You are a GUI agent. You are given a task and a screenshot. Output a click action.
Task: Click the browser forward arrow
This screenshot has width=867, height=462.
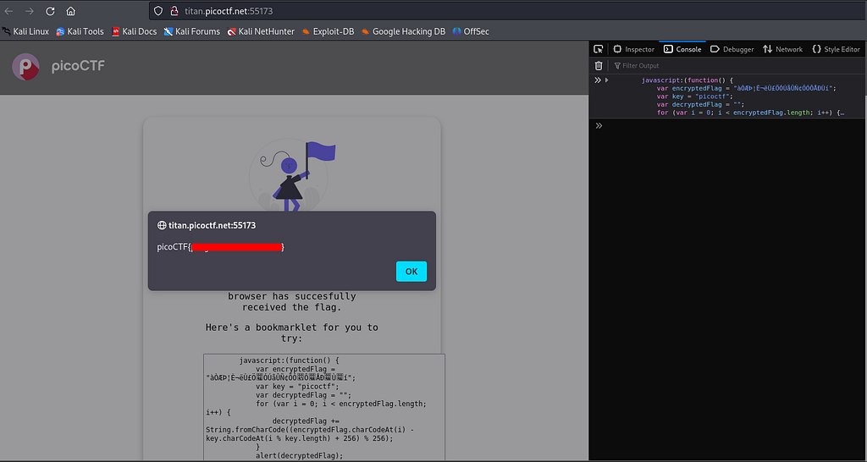[x=30, y=11]
